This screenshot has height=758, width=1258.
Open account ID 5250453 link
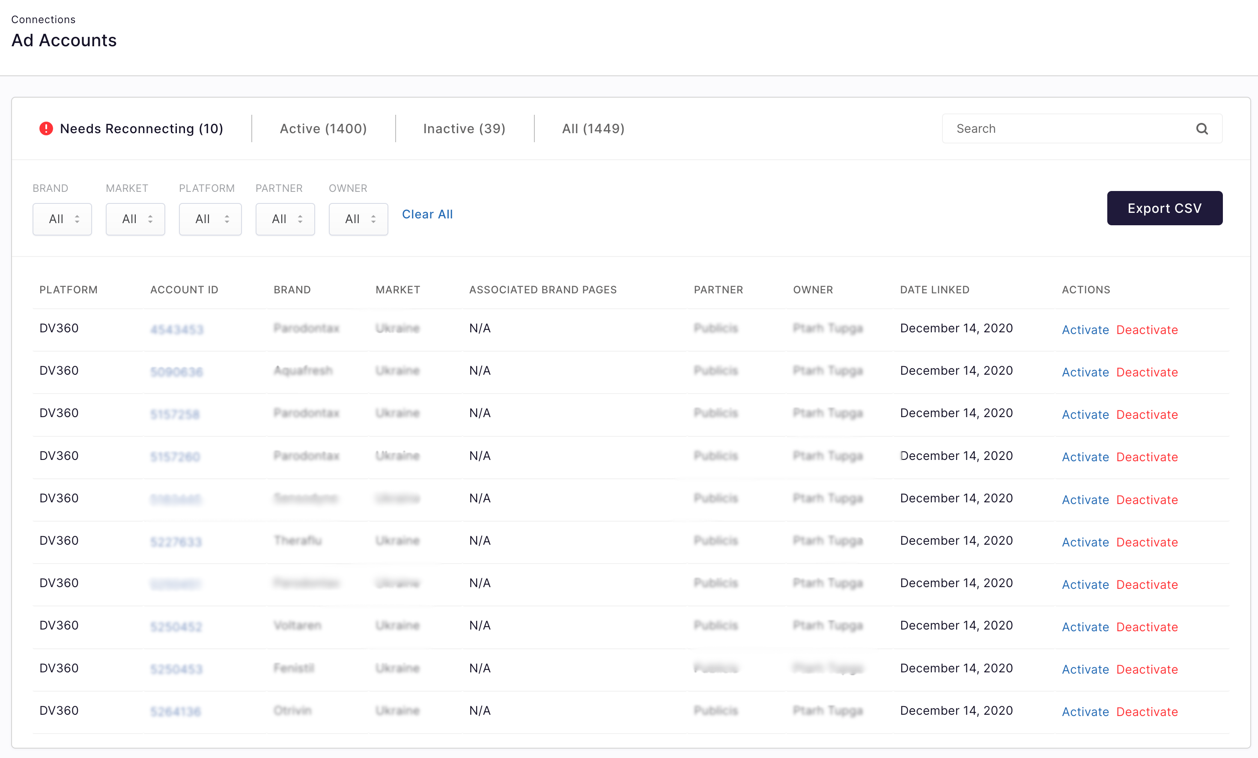[x=176, y=670]
